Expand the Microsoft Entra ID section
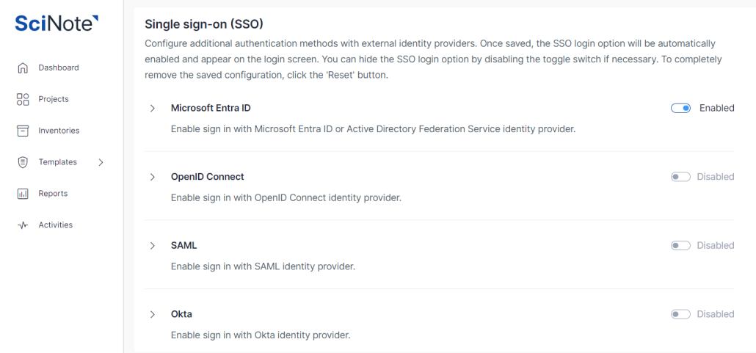Image resolution: width=756 pixels, height=353 pixels. click(x=153, y=109)
